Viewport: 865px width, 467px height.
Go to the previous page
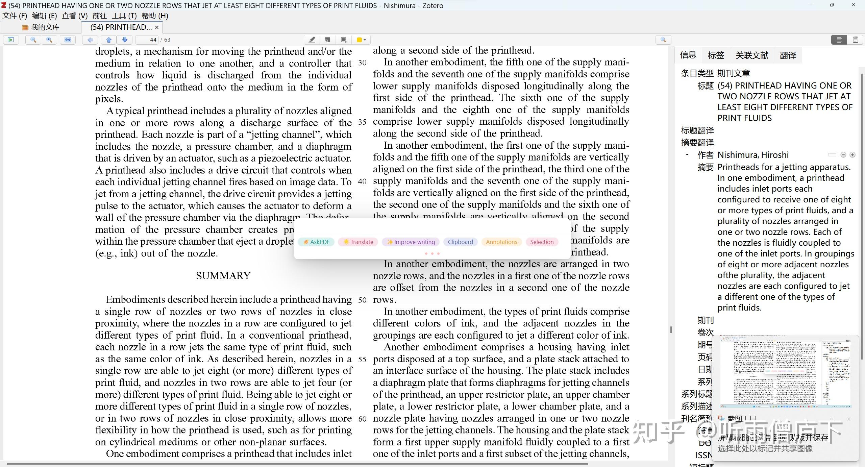109,40
